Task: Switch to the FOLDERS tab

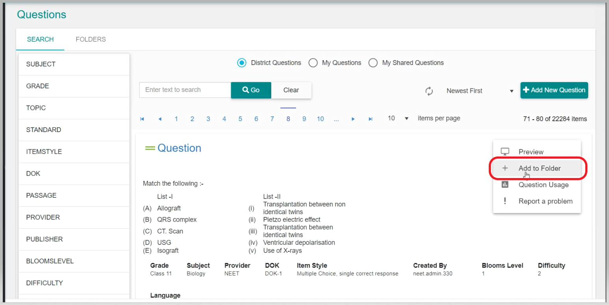Action: coord(91,39)
